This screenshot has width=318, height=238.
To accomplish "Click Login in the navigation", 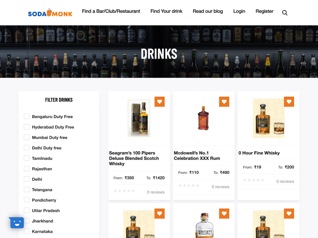I will (x=239, y=11).
